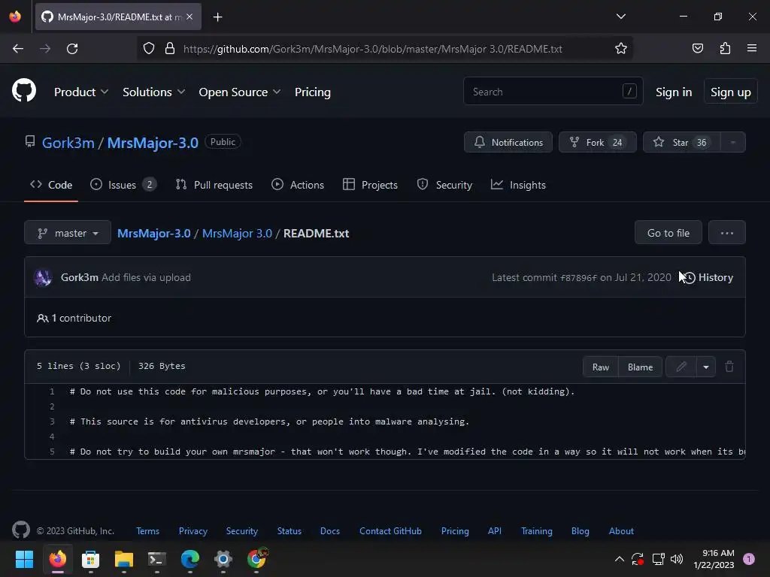The height and width of the screenshot is (577, 770).
Task: Click the pencil edit file icon
Action: pos(681,367)
